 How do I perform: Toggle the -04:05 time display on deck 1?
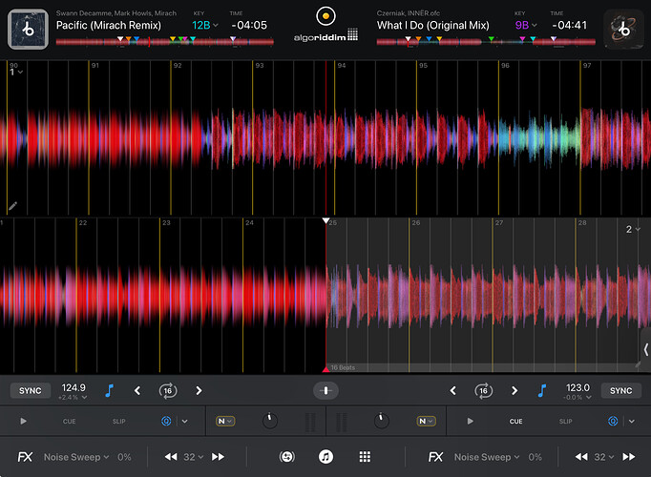[249, 26]
